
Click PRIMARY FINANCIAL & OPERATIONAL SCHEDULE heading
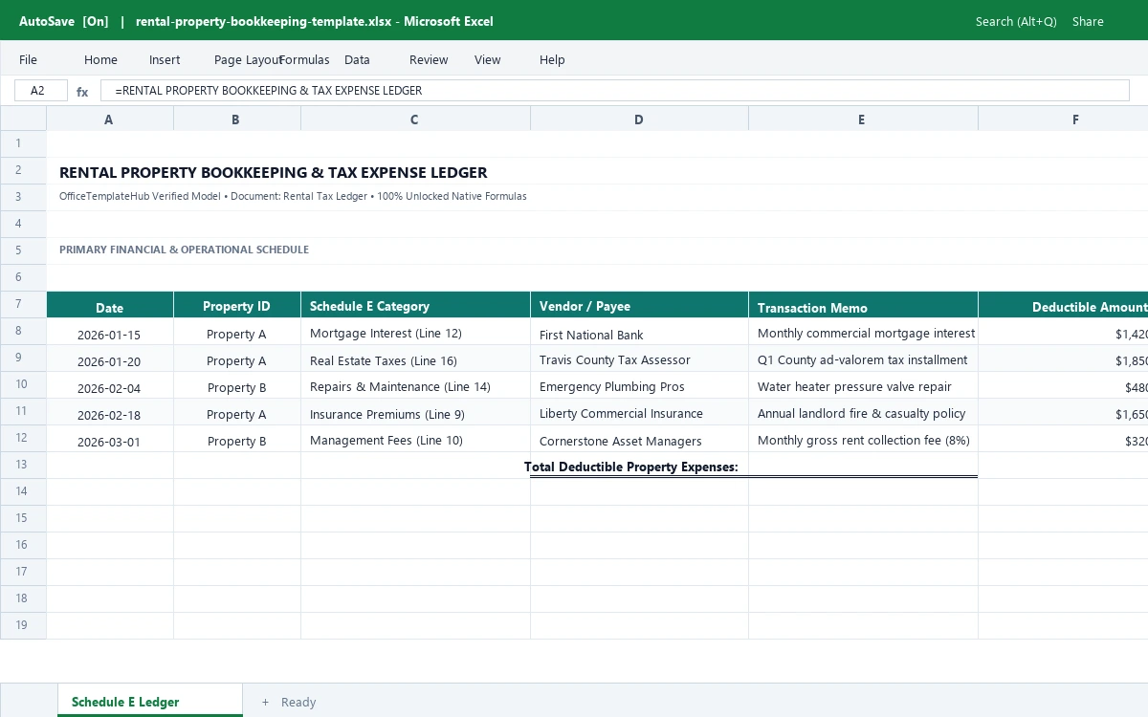(x=184, y=250)
